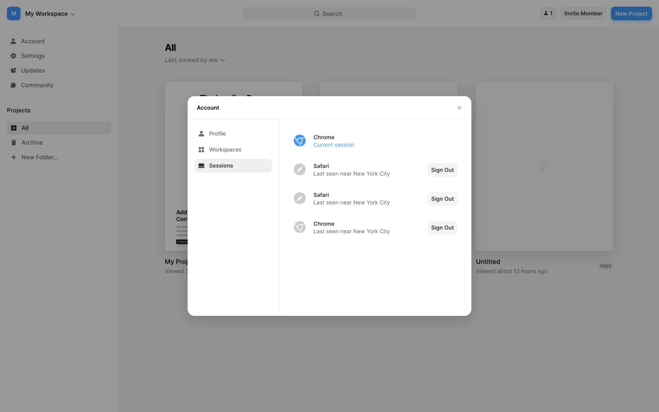The height and width of the screenshot is (412, 659).
Task: Click the first Safari compass icon
Action: [x=299, y=170]
